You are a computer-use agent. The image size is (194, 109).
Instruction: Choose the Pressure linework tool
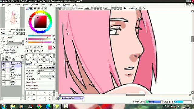click(x=36, y=61)
